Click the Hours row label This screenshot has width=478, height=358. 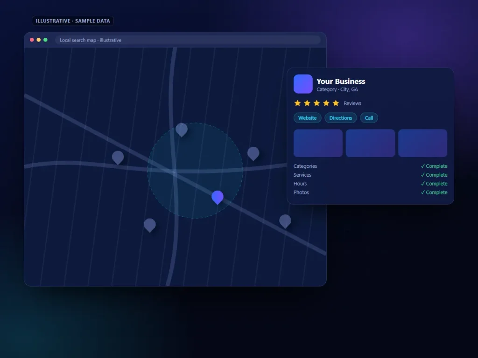pos(300,184)
